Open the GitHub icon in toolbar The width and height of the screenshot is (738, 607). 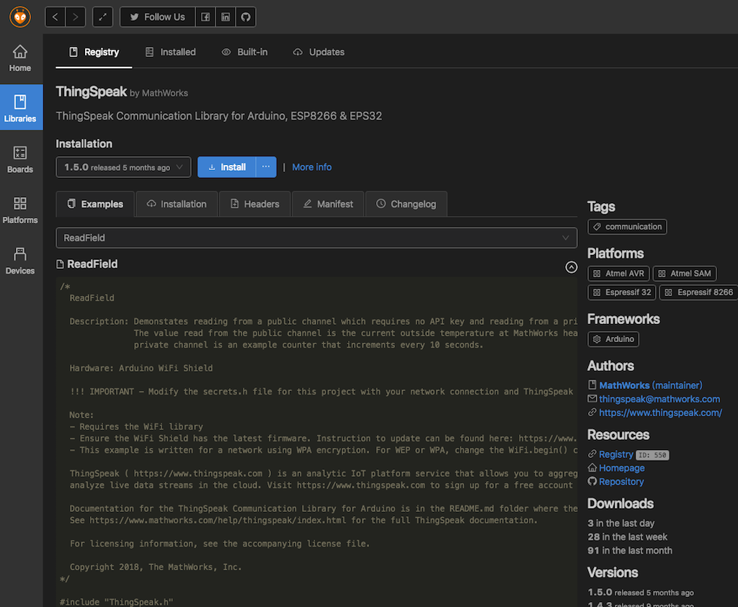(246, 17)
